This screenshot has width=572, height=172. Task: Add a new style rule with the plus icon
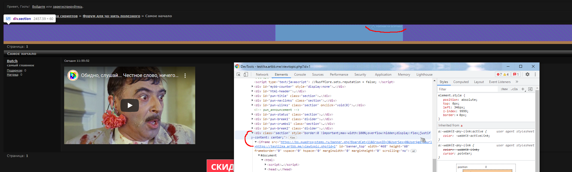523,89
